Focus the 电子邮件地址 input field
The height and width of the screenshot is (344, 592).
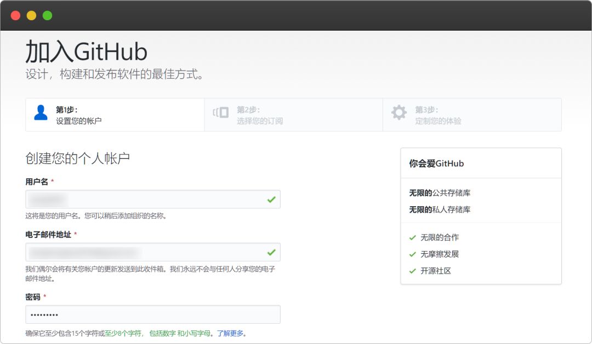(153, 252)
